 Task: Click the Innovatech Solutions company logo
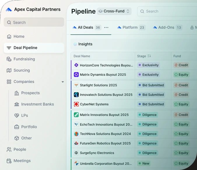pyautogui.click(x=76, y=95)
